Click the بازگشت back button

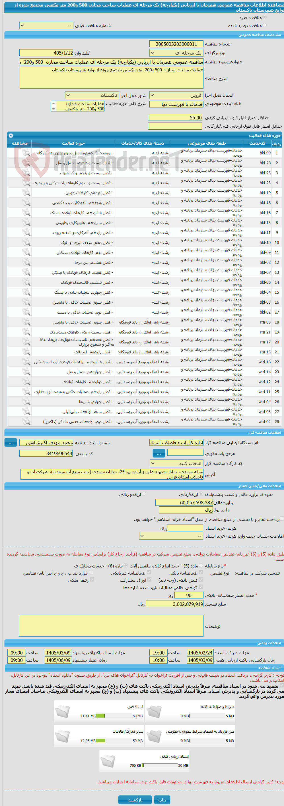(135, 800)
